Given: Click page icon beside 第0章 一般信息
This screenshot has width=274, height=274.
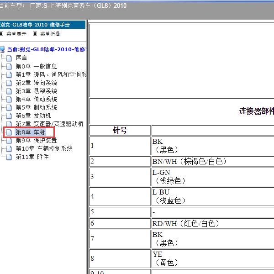Looking at the screenshot, I should (9, 66).
